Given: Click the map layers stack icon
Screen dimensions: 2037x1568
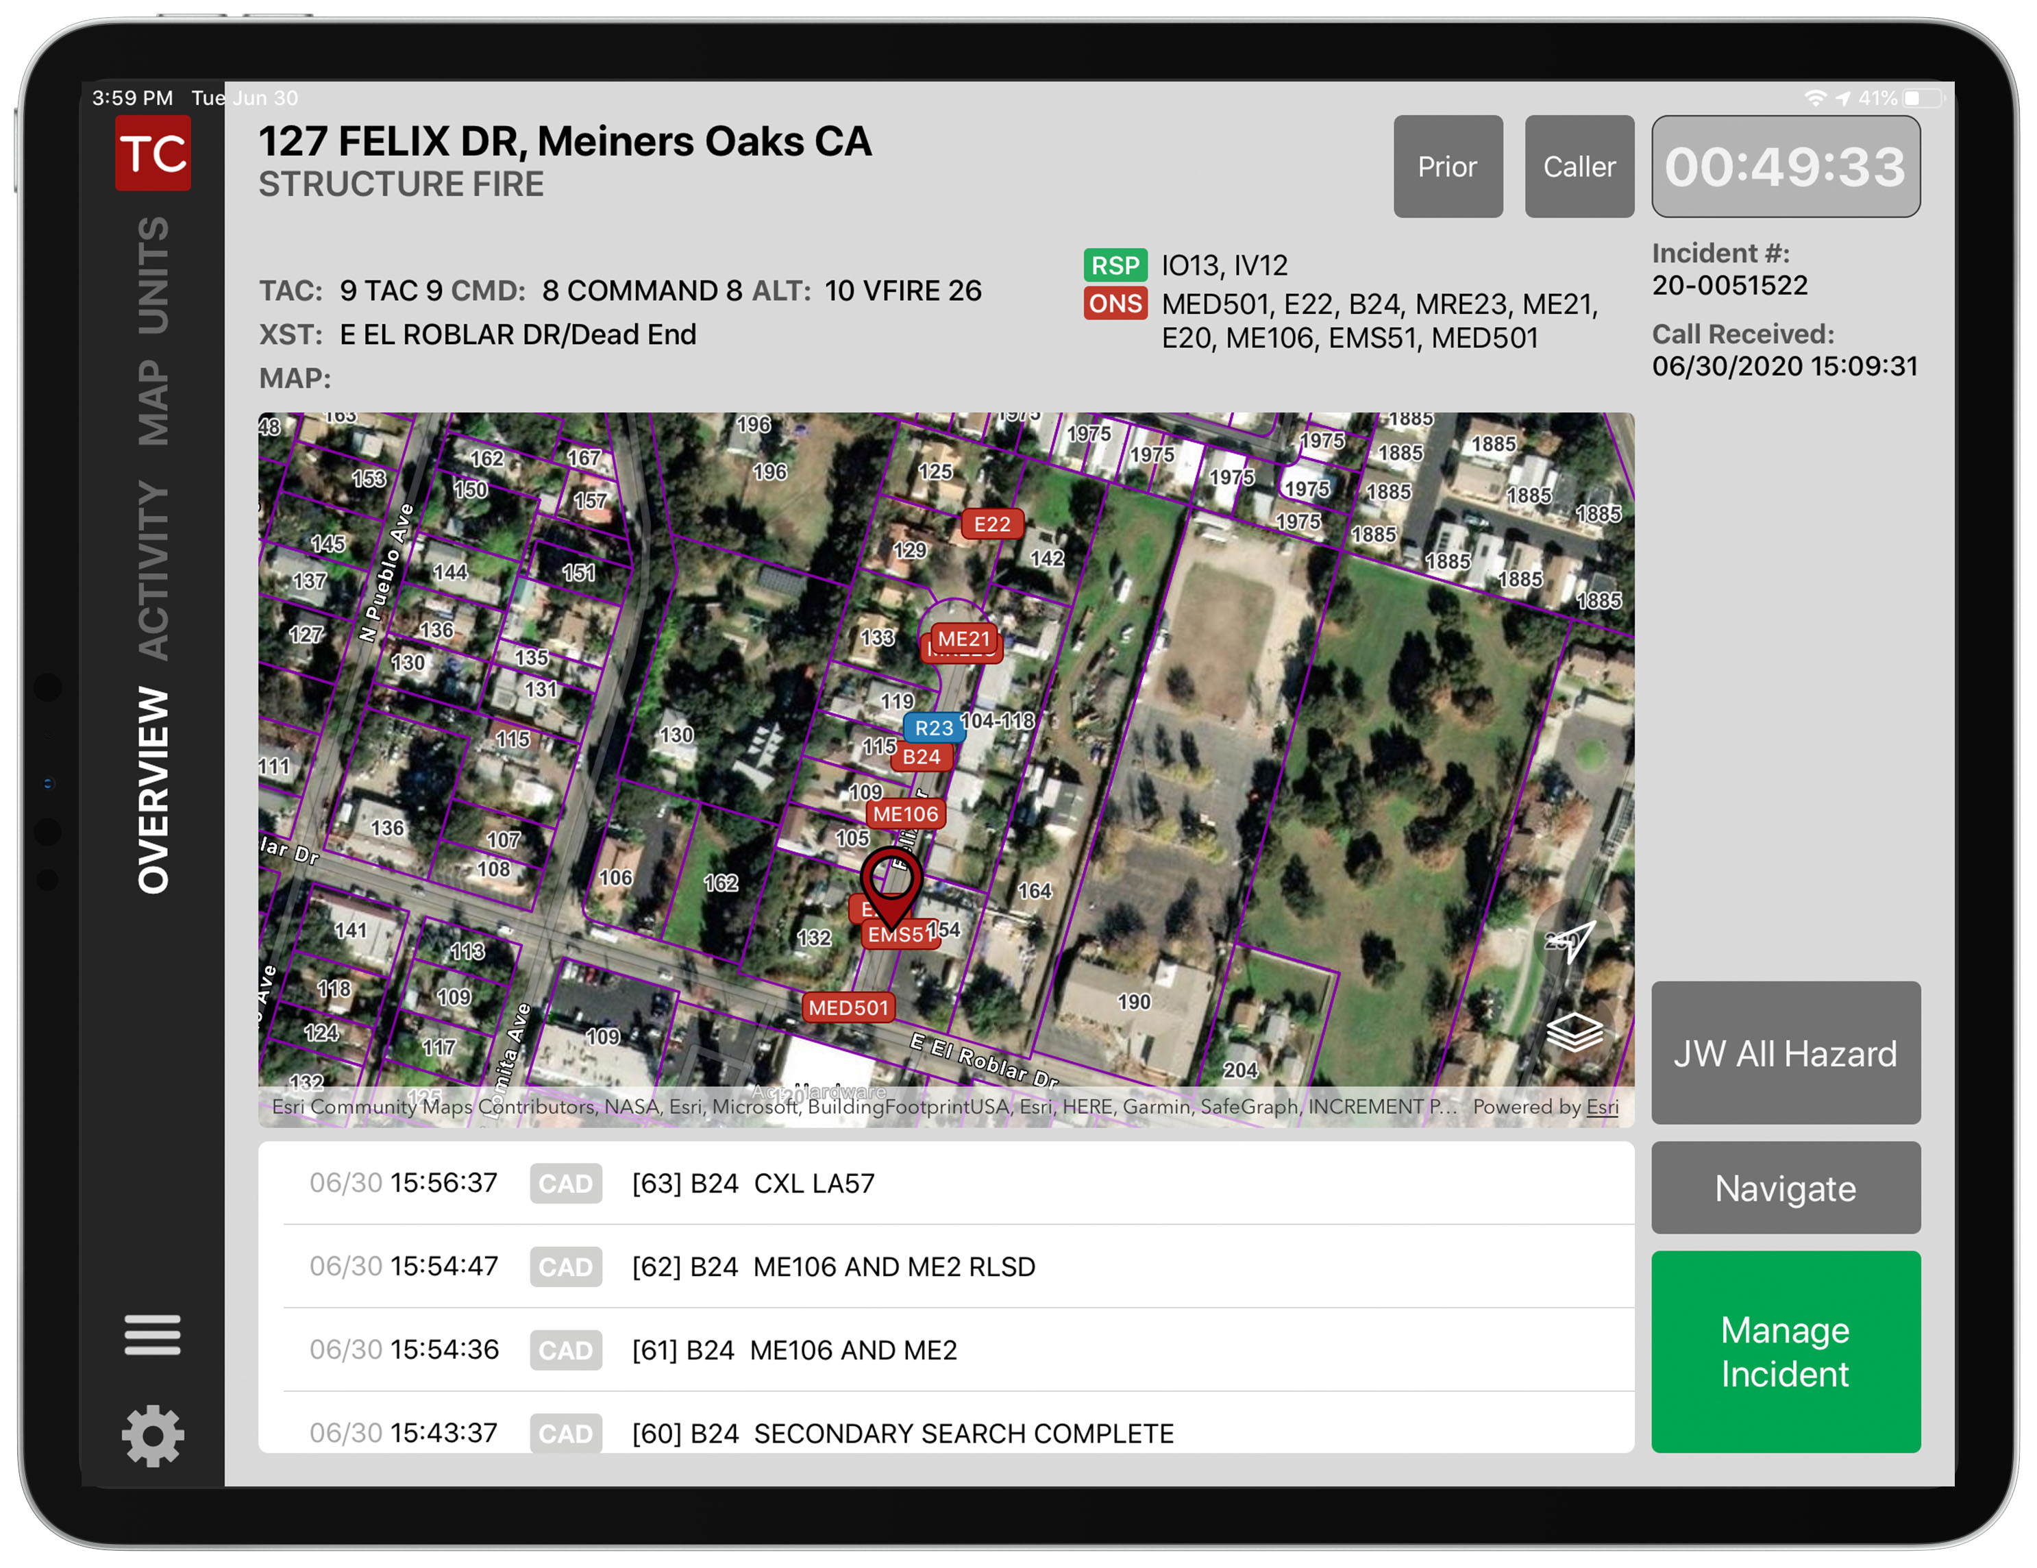Looking at the screenshot, I should point(1573,1031).
